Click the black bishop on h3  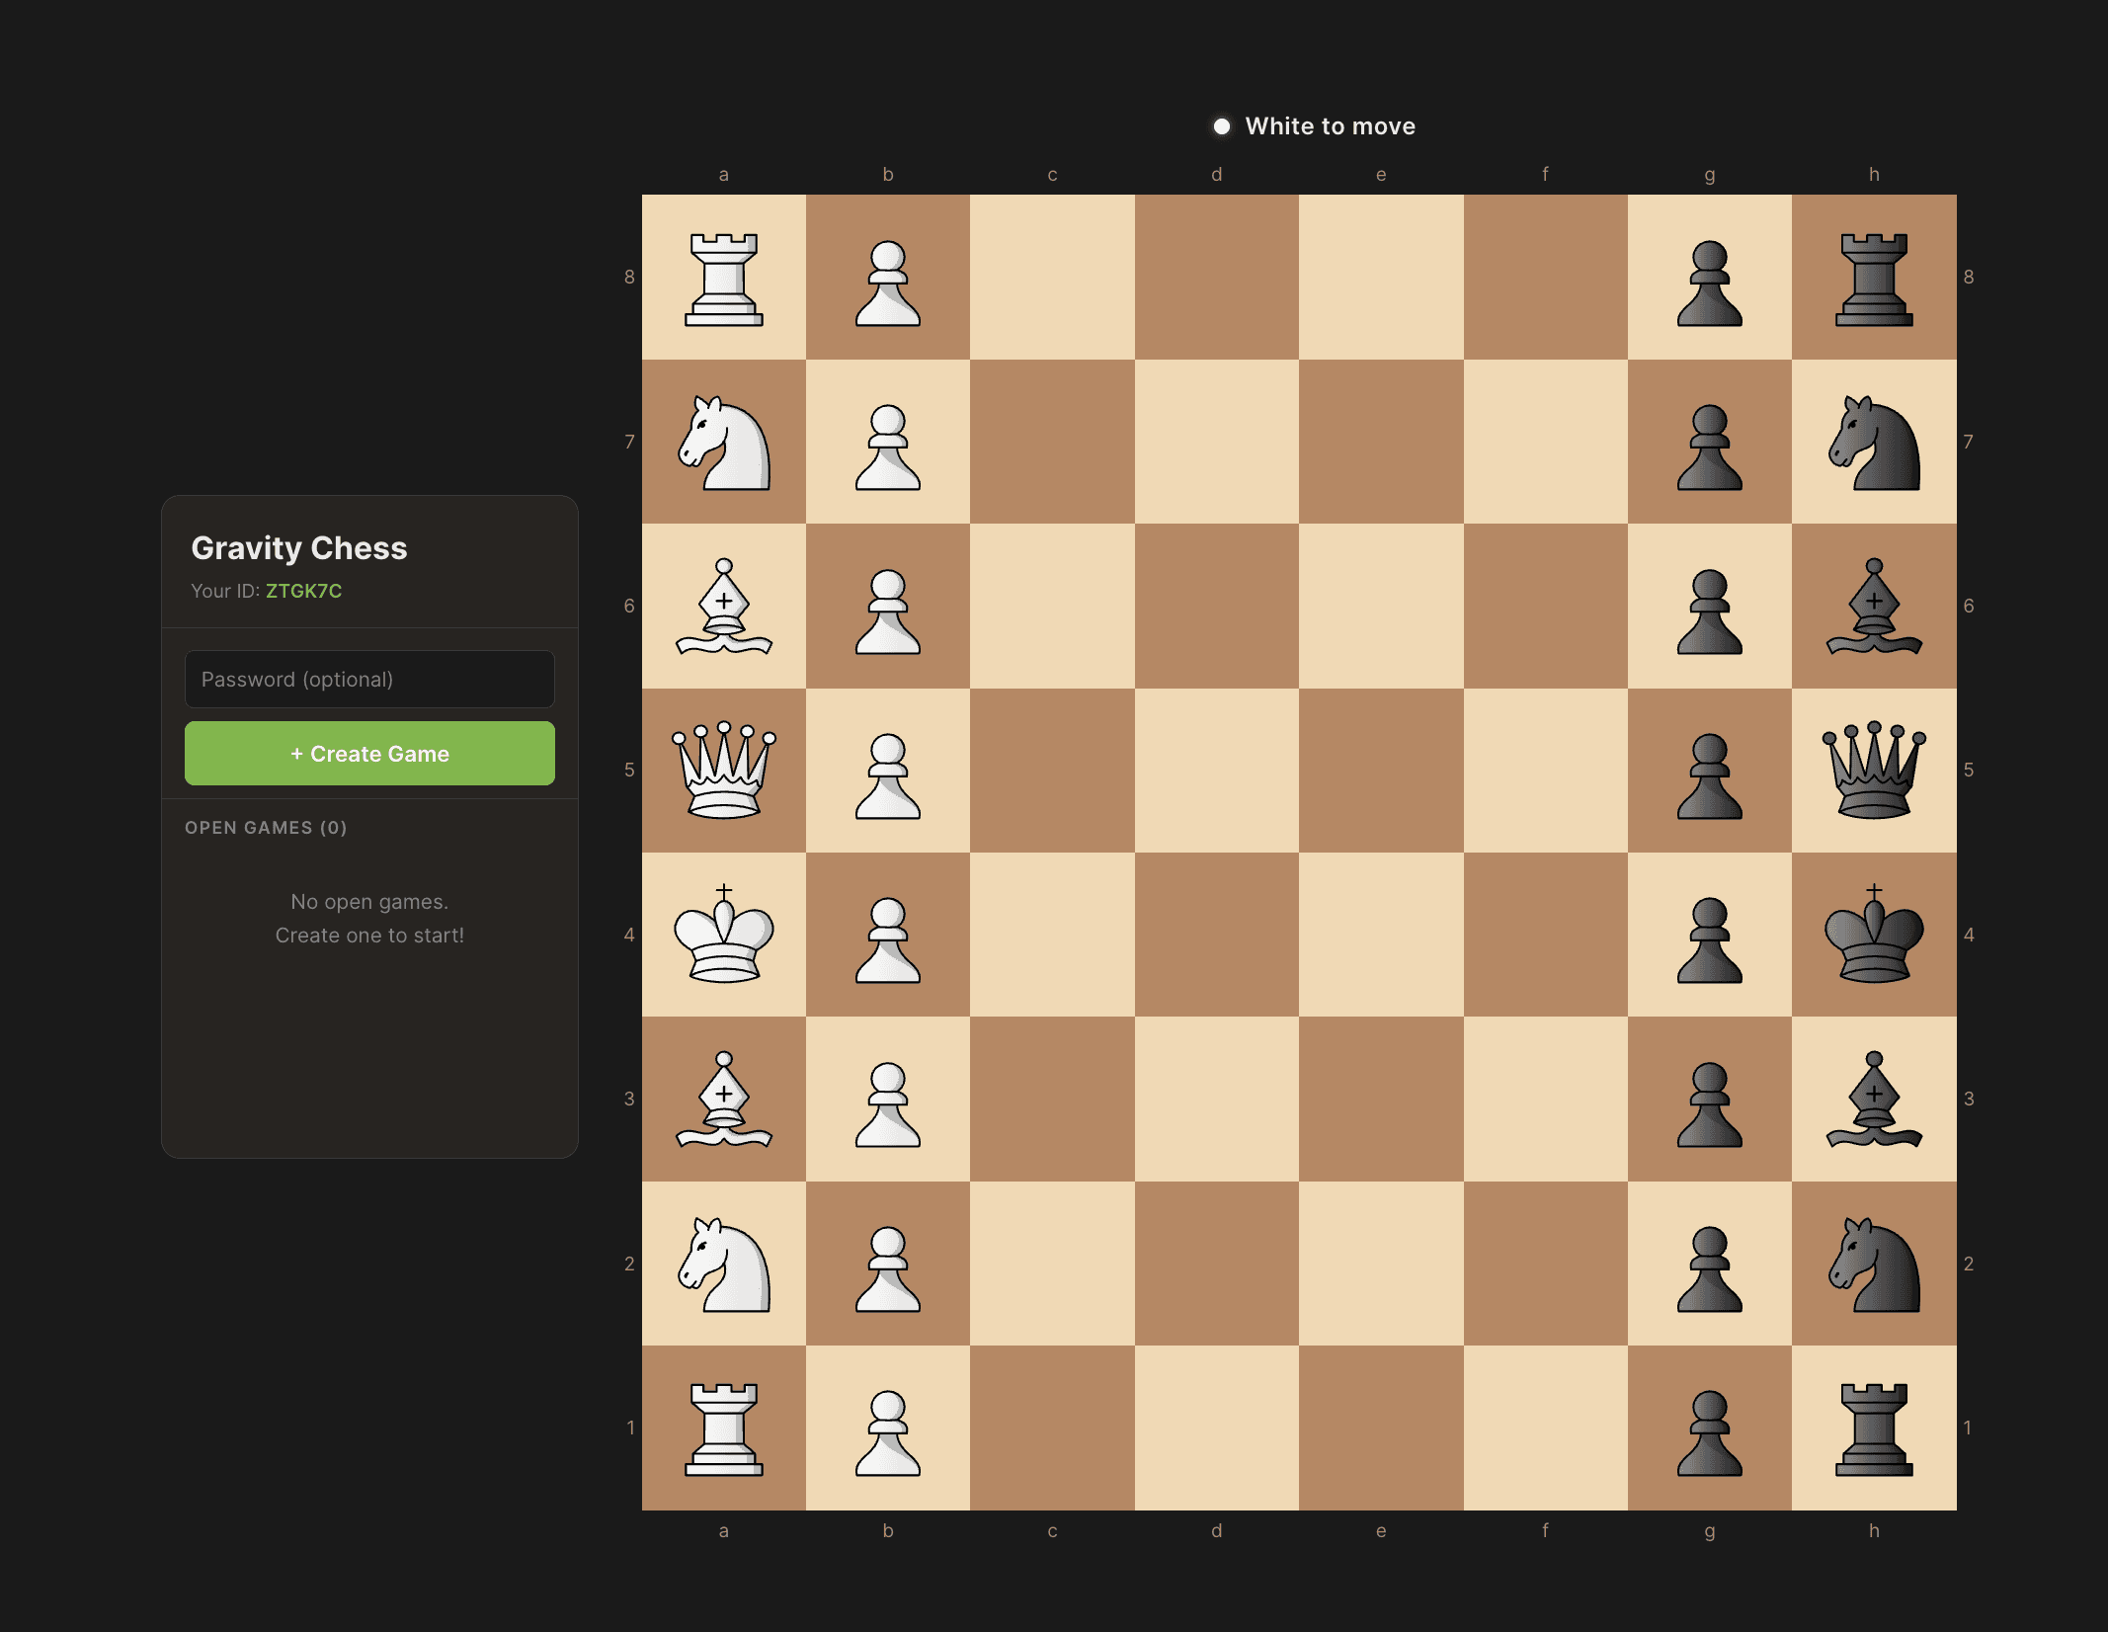pos(1874,1099)
